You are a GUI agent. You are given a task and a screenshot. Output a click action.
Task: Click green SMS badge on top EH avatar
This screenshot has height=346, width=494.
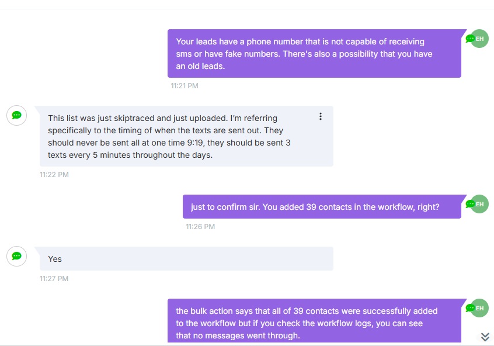coord(470,39)
